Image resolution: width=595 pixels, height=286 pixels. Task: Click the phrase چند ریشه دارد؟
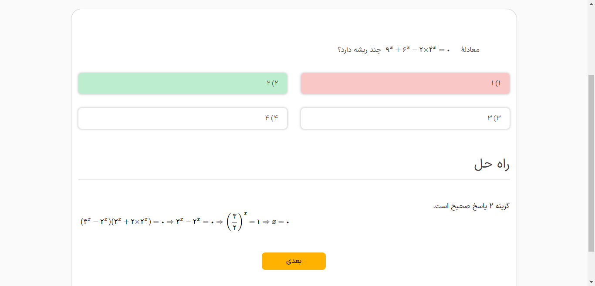[359, 50]
